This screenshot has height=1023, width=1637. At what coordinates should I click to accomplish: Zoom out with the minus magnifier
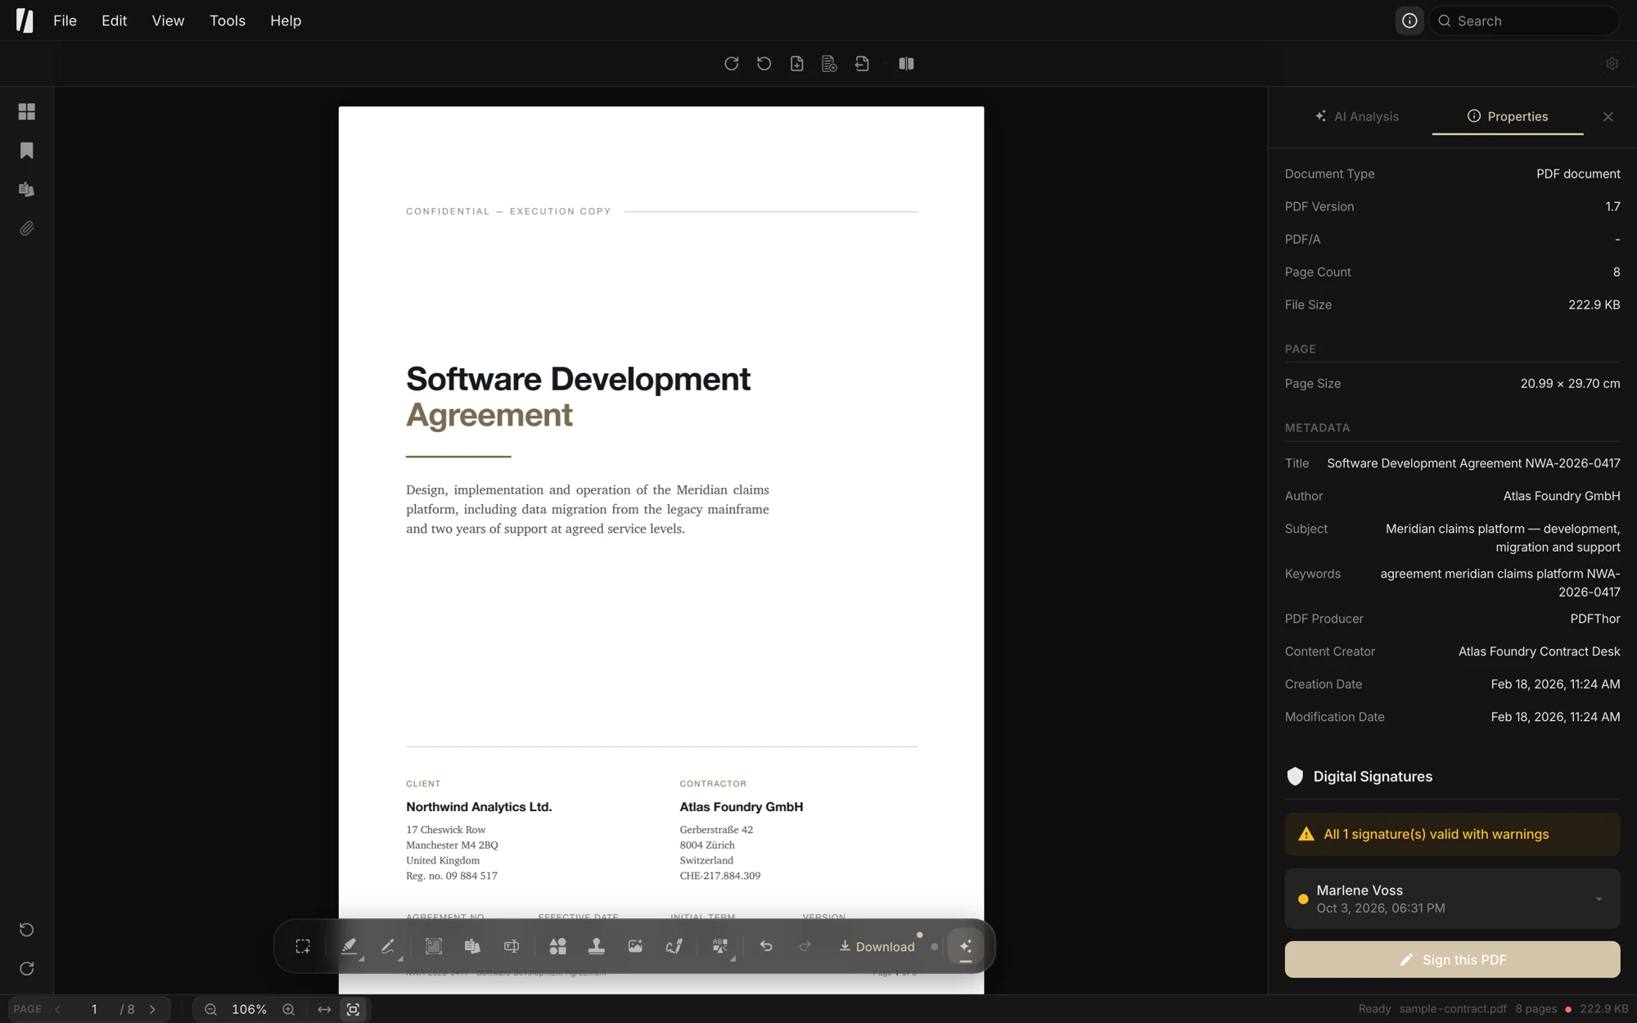point(210,1009)
